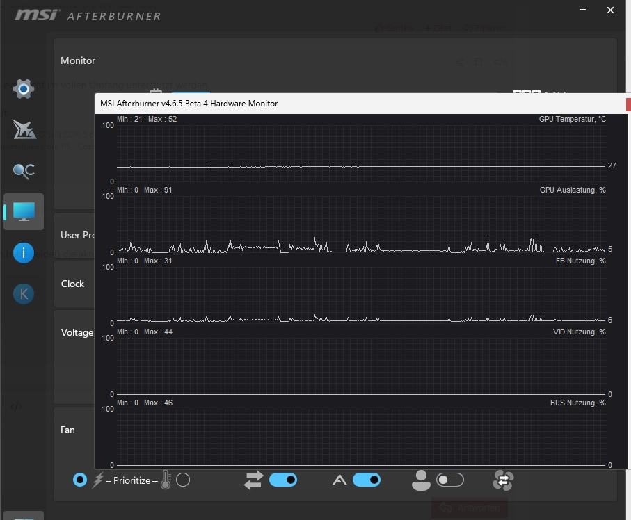The image size is (631, 520).
Task: Click the letter A auto icon
Action: tap(340, 480)
